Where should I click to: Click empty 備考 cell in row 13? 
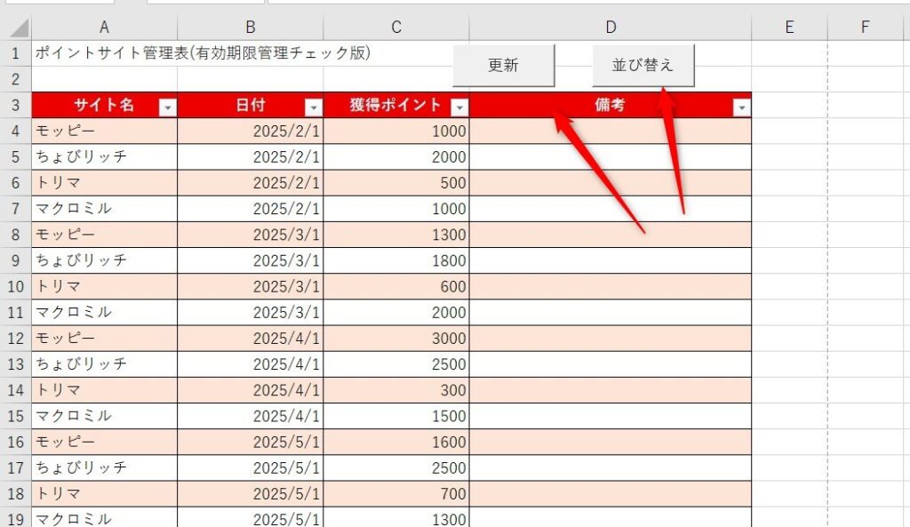point(611,364)
